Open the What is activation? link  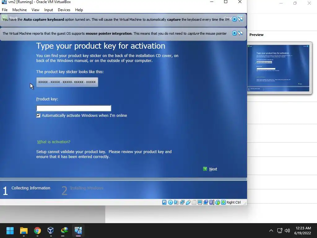(x=54, y=142)
